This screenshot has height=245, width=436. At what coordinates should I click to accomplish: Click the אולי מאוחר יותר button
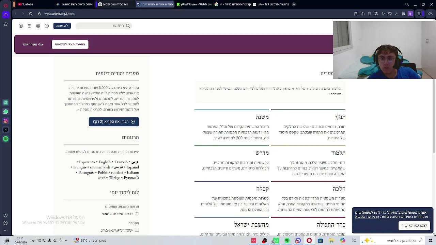[33, 44]
